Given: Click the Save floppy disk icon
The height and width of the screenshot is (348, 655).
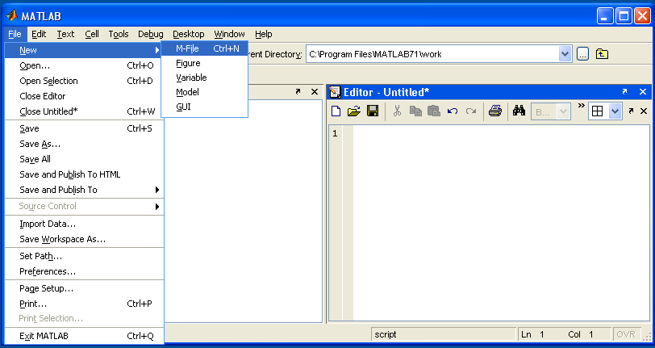Looking at the screenshot, I should (x=373, y=111).
